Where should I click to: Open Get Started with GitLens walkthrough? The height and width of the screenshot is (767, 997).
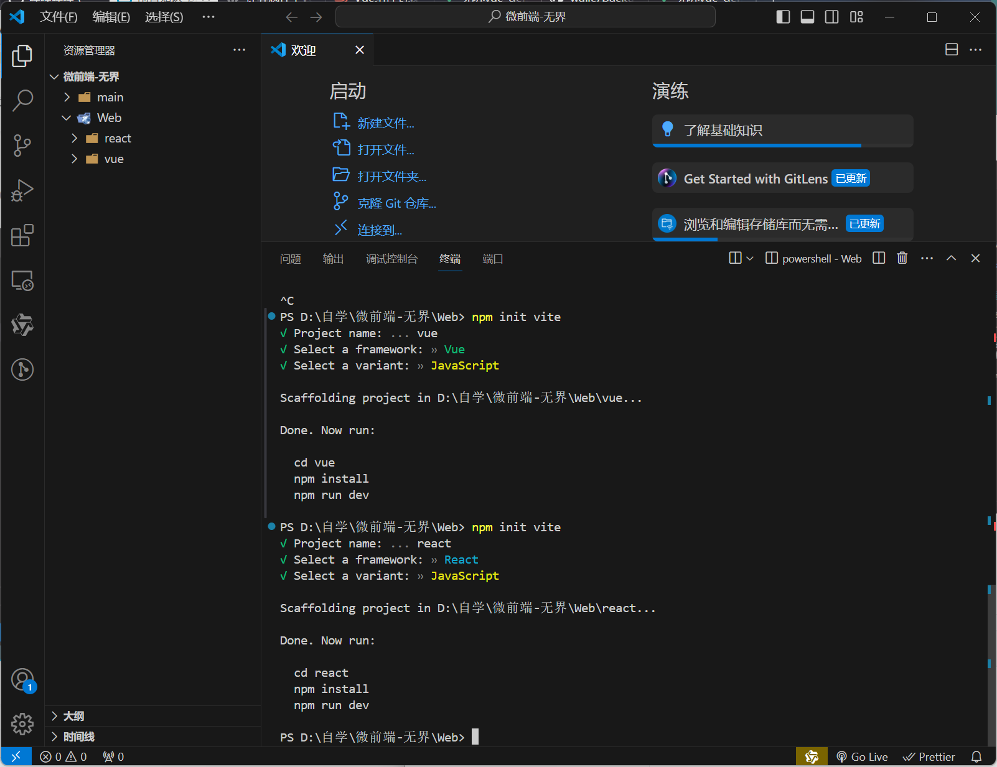click(x=782, y=179)
